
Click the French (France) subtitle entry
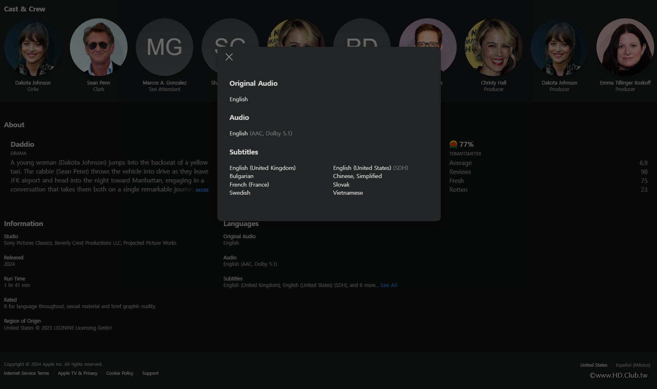click(249, 185)
